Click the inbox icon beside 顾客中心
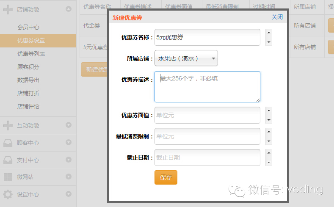334x207 pixels. [8, 143]
